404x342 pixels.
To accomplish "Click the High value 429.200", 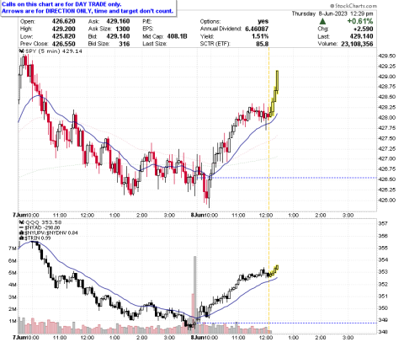I will [63, 29].
